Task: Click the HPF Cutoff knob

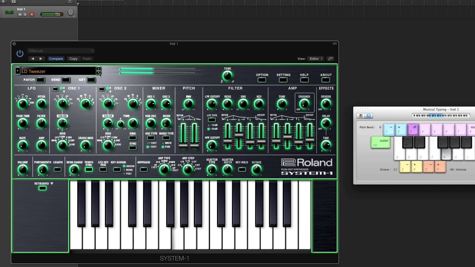Action: 212,145
